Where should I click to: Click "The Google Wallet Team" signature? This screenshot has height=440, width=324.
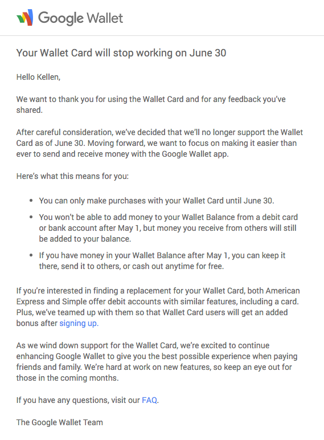(59, 422)
